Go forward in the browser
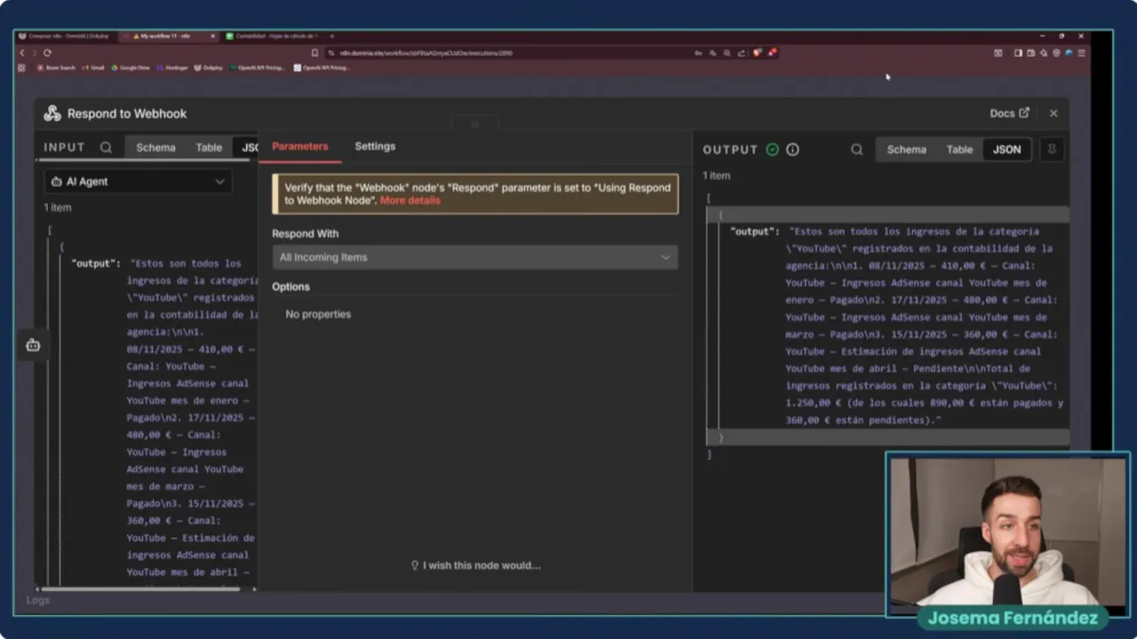 pos(34,52)
